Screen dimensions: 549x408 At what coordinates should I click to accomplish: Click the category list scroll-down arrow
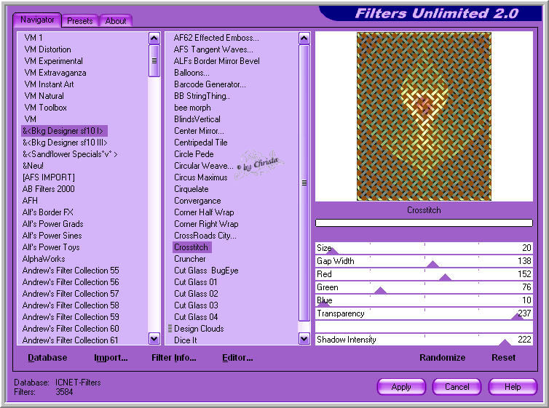[x=154, y=338]
